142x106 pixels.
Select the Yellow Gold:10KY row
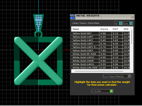[101, 37]
